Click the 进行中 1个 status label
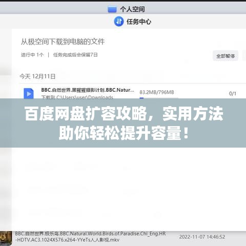 32,55
